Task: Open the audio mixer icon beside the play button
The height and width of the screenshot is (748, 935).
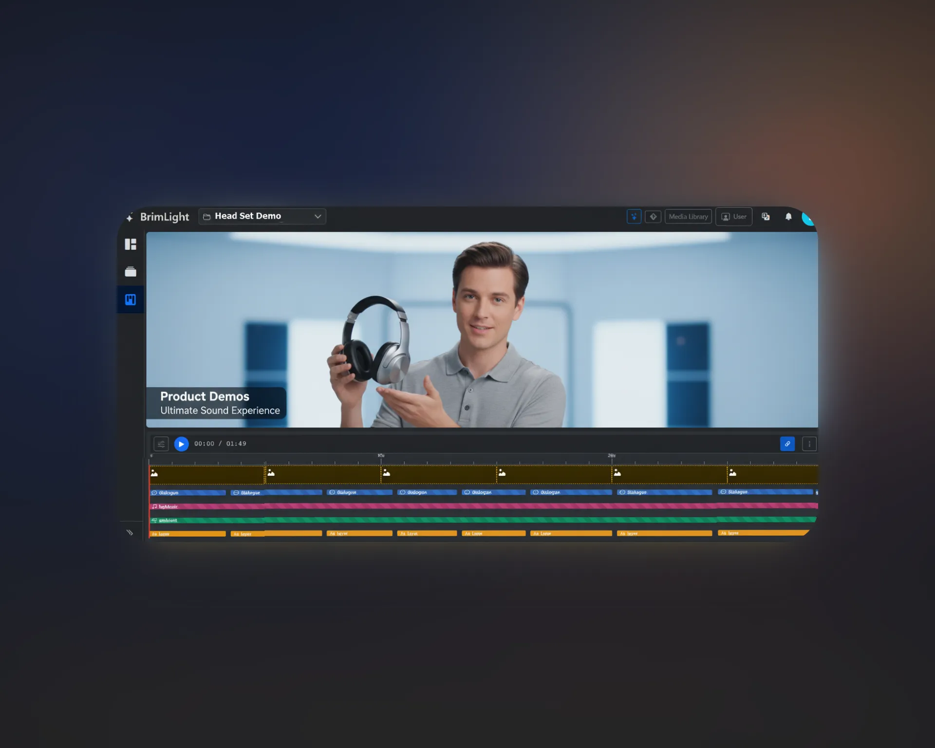Action: coord(161,444)
